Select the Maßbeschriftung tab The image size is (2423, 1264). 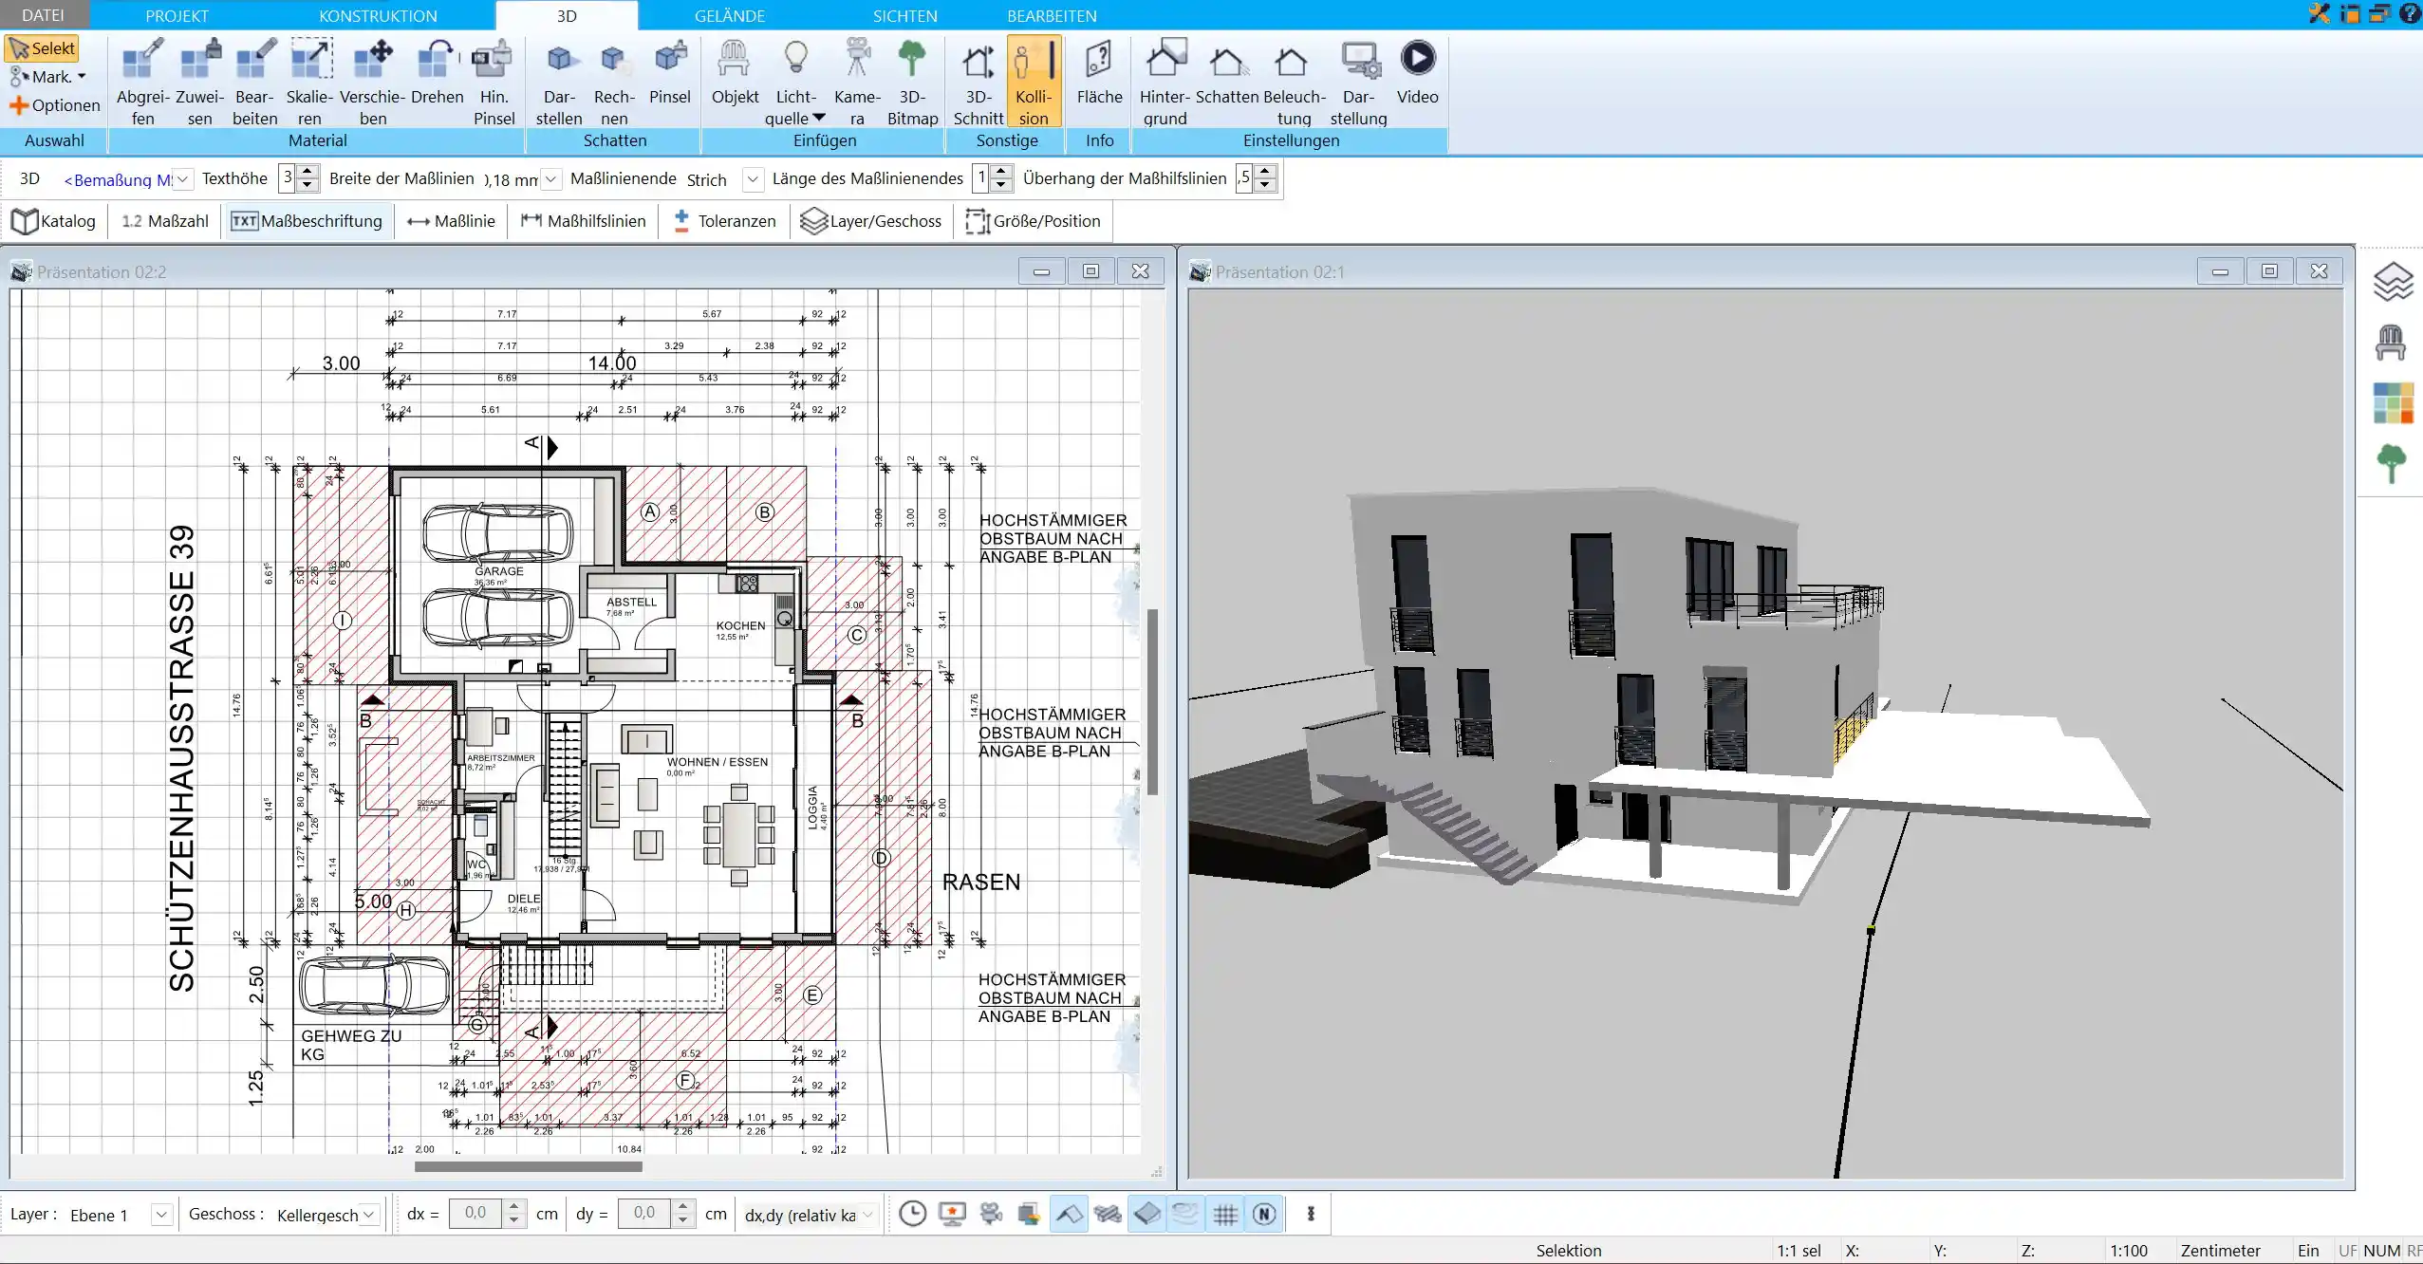[307, 221]
